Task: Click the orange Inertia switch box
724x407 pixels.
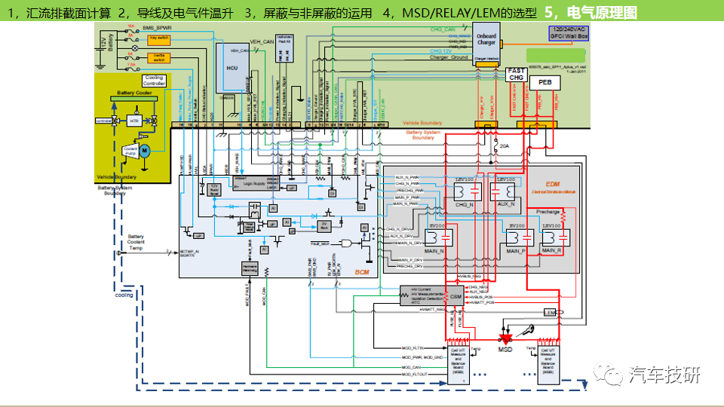Action: point(158,57)
